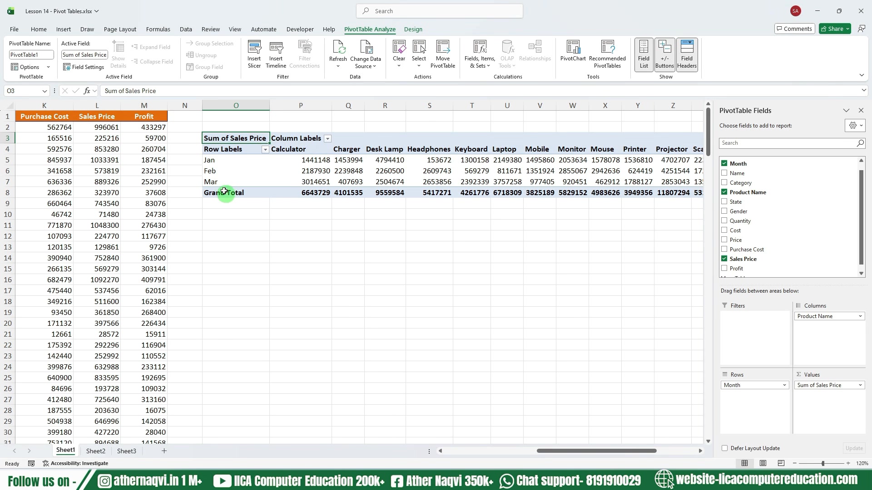
Task: Uncheck the Month field checkbox
Action: (724, 163)
